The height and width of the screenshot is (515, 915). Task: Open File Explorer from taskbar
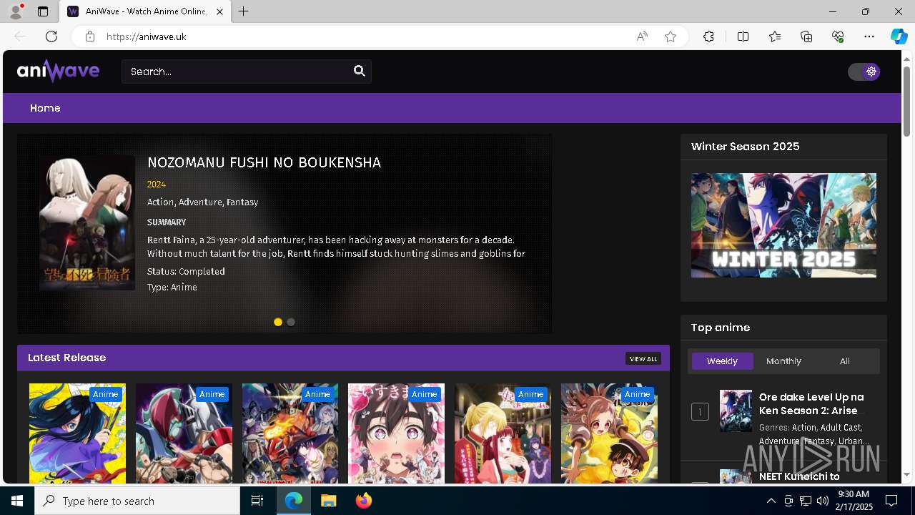tap(328, 501)
